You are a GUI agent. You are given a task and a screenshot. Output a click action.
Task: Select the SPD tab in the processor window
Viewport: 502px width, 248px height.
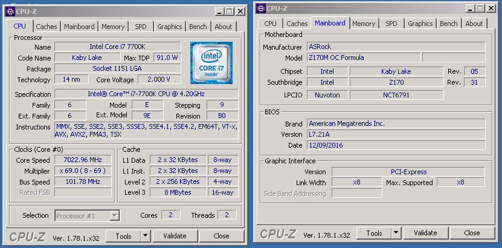(x=140, y=27)
